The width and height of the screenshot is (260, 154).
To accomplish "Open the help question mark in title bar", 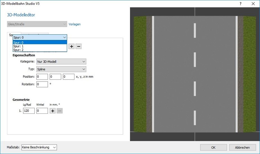I will pos(241,4).
